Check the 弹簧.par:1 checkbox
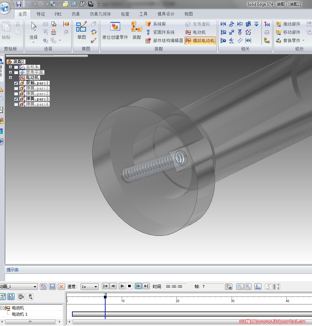This screenshot has width=312, height=326. (x=16, y=88)
